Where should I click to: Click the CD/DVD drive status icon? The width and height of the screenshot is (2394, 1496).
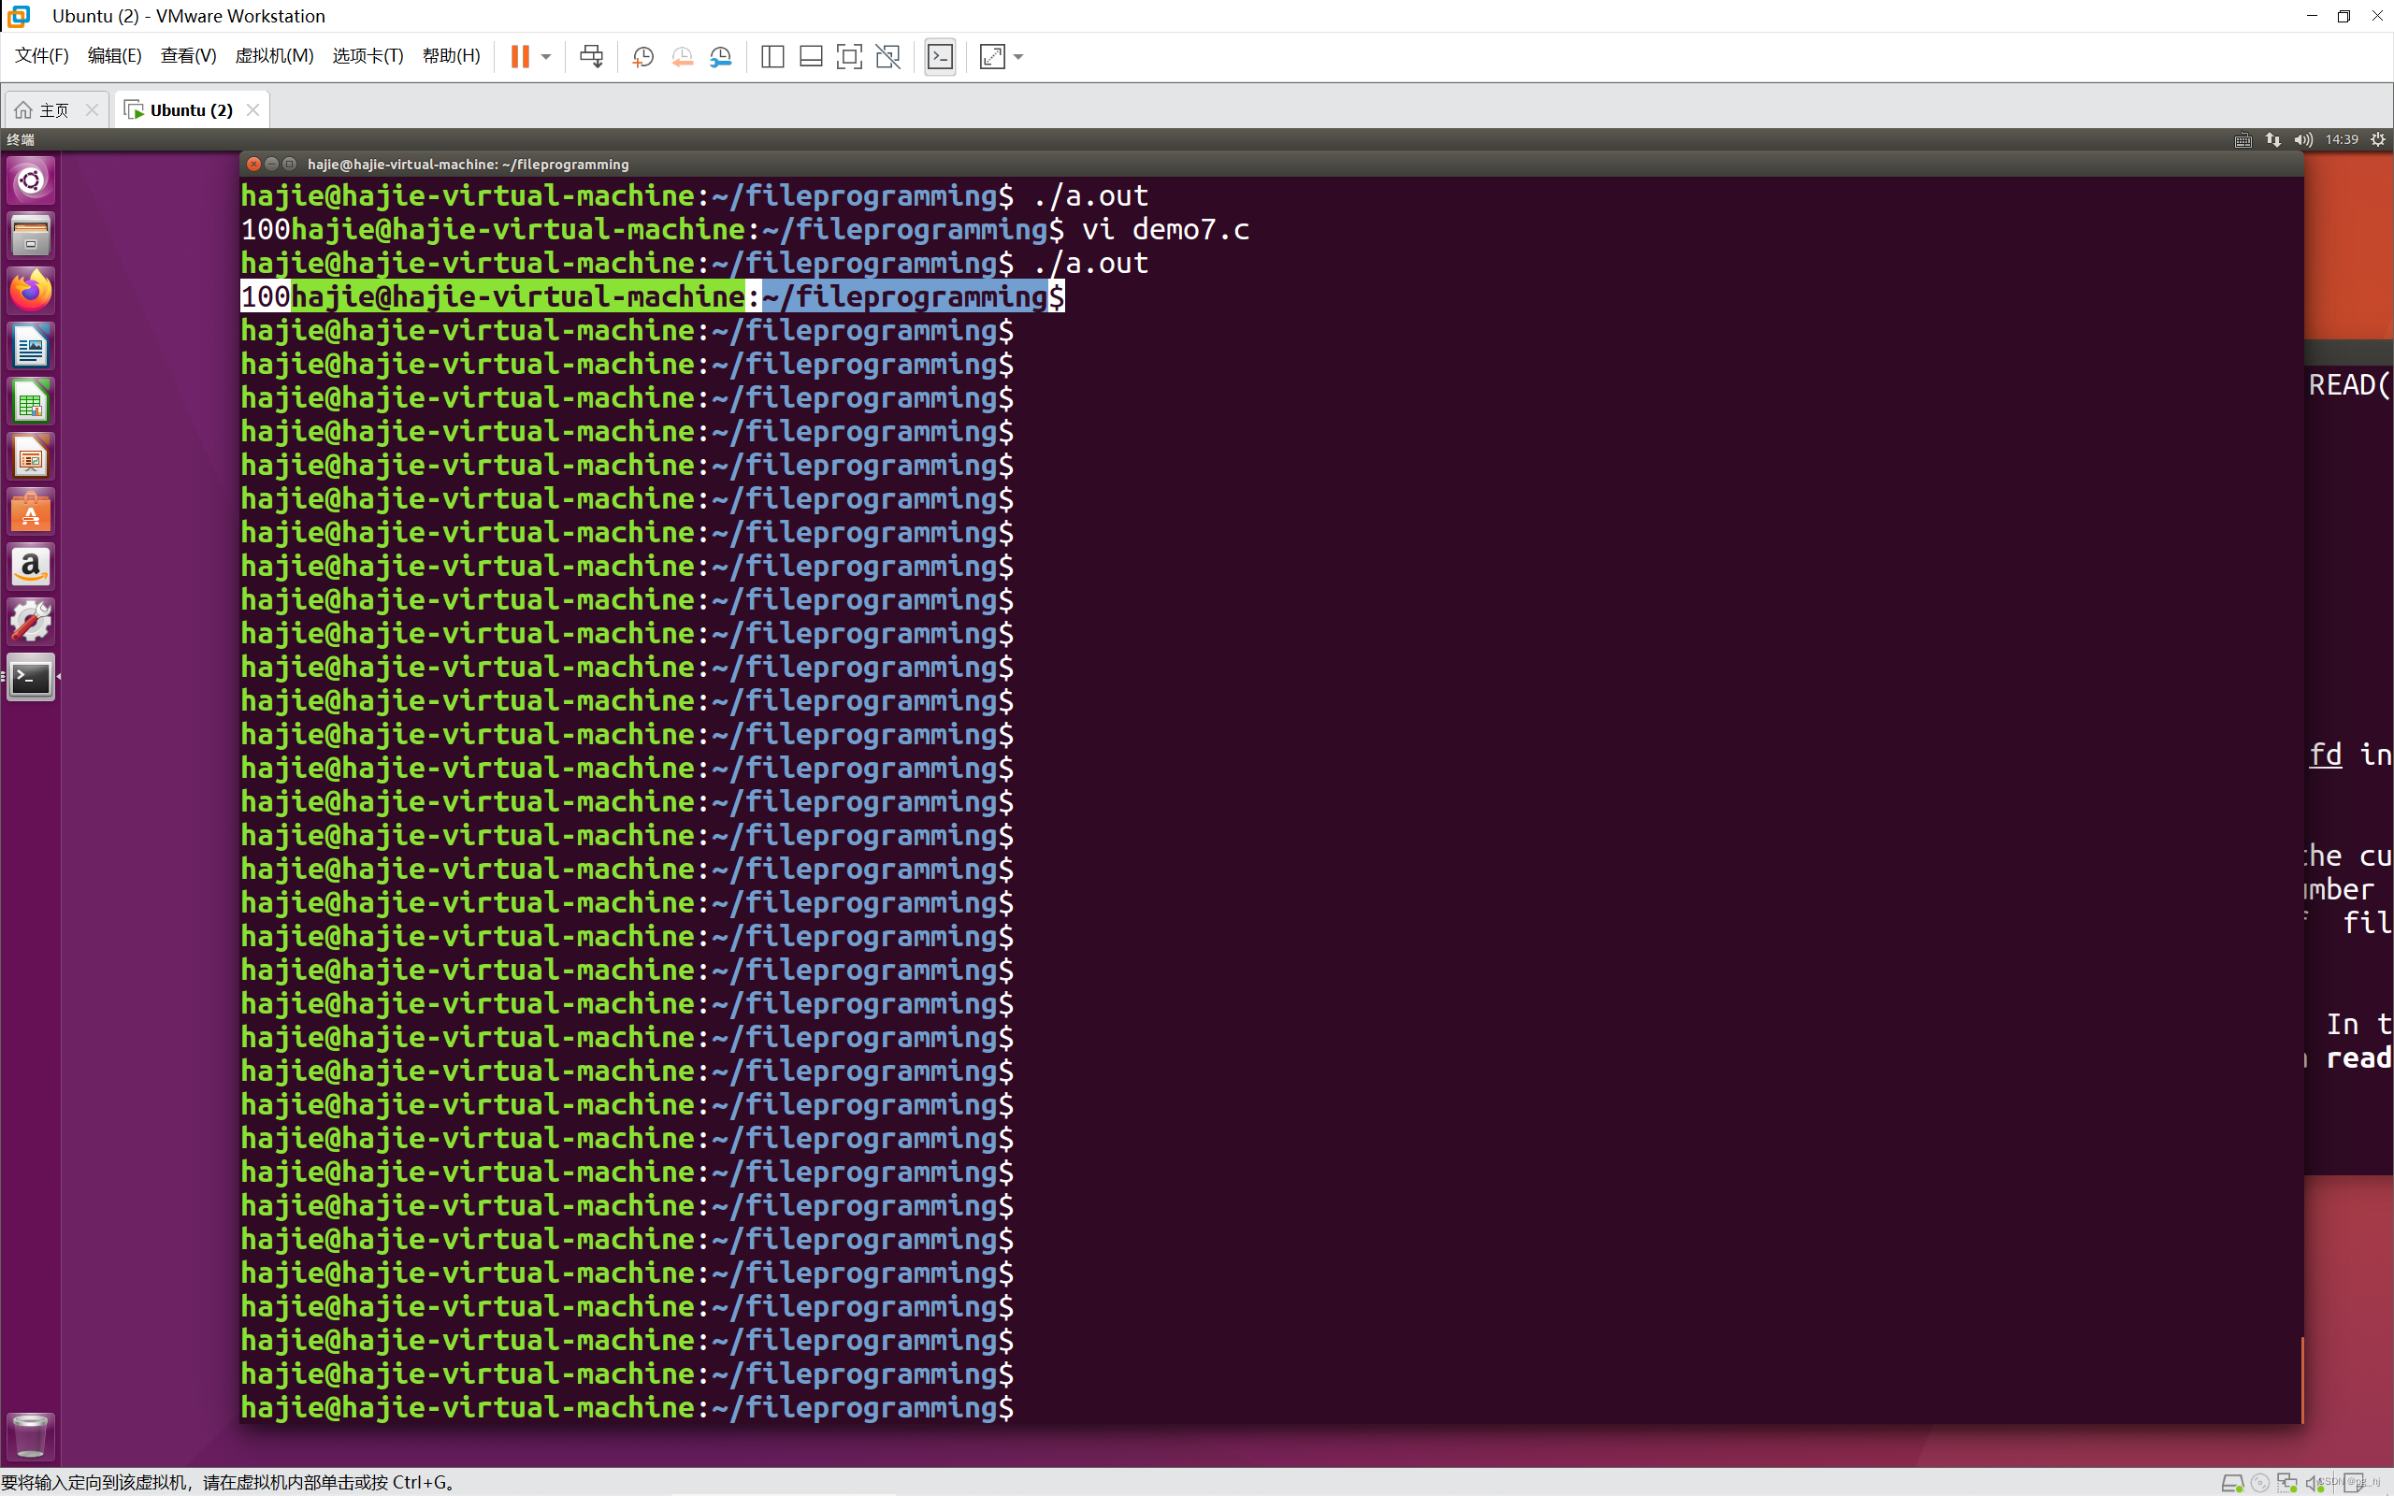coord(2259,1482)
